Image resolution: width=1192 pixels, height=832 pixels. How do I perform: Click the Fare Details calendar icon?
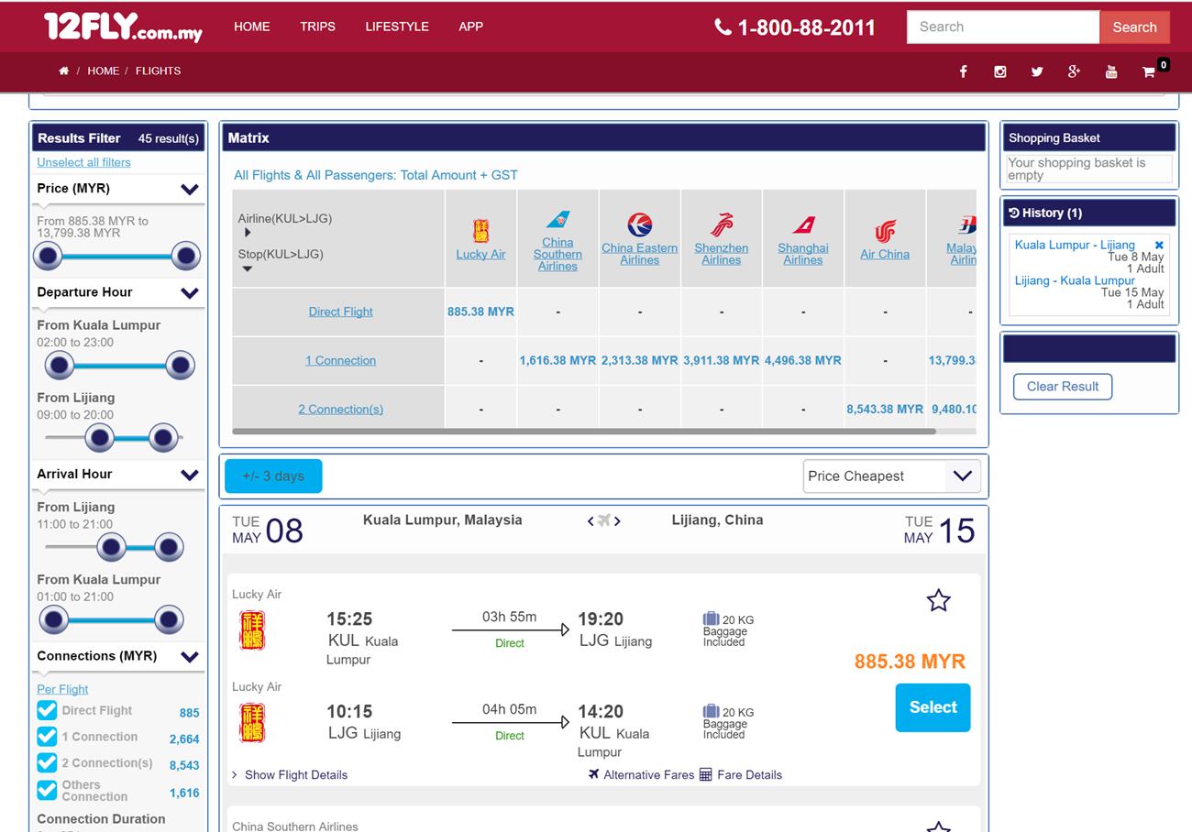tap(705, 774)
